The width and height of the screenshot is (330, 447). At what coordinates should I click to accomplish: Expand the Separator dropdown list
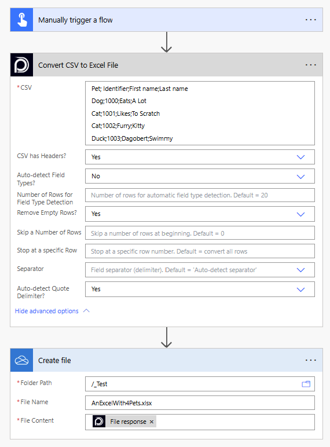pos(300,270)
